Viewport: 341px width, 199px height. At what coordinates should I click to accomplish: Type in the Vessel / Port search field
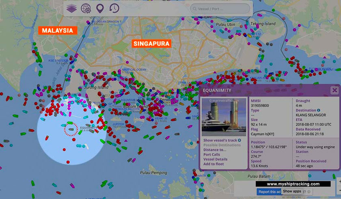click(x=221, y=9)
